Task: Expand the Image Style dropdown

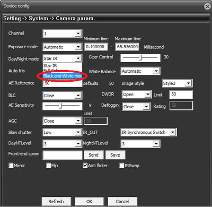Action: click(x=178, y=83)
